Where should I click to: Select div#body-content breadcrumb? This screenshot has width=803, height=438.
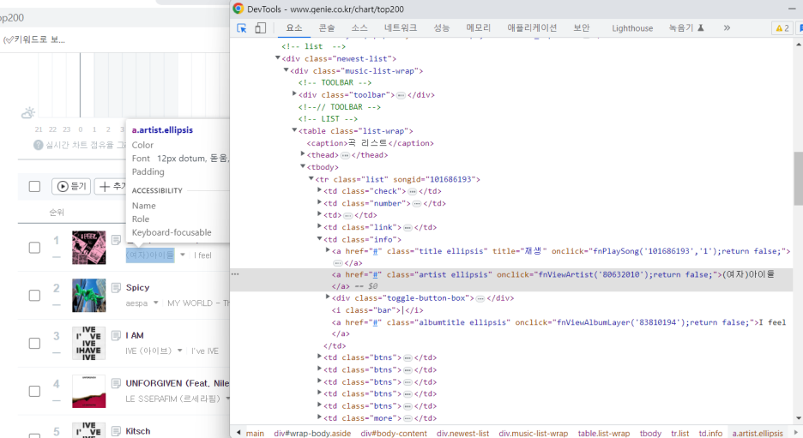[x=394, y=434]
